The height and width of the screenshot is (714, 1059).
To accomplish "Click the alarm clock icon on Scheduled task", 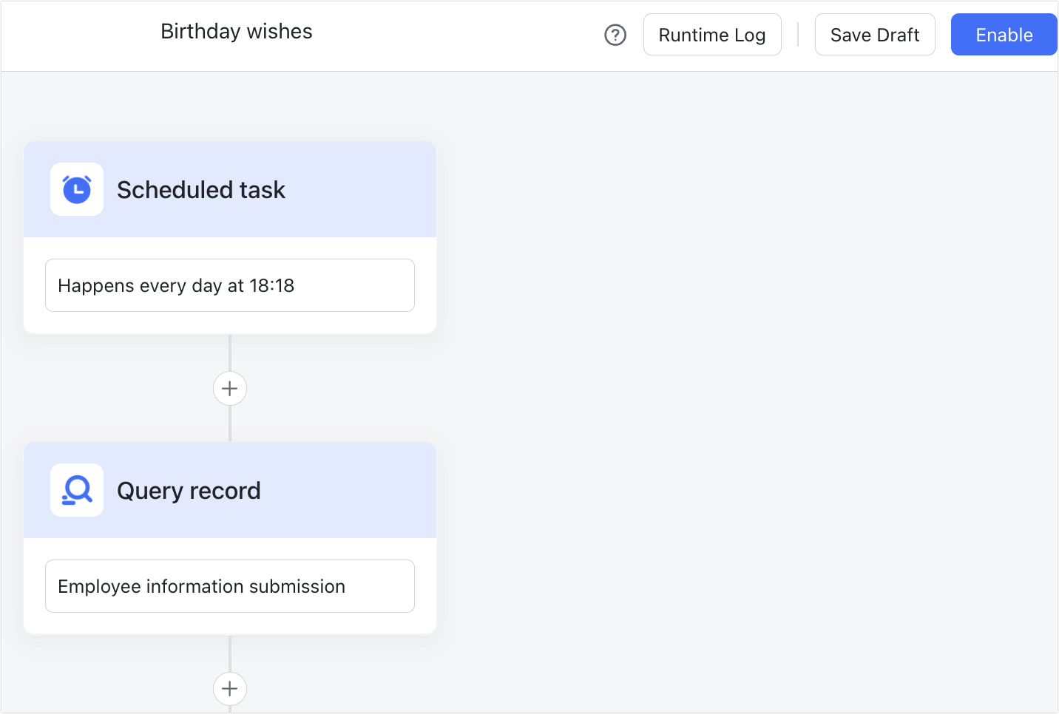I will (77, 189).
